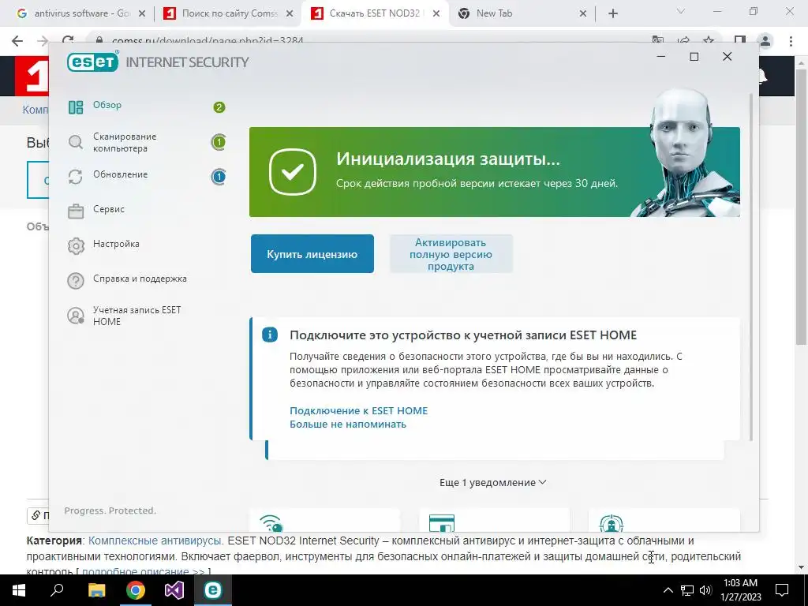Viewport: 808px width, 606px height.
Task: Click the Wi-Fi network protection tile icon
Action: pos(271,523)
